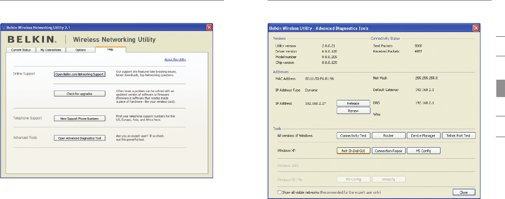The image size is (505, 199).
Task: Close the Advanced Diagnostics Tools window via X
Action: [475, 28]
